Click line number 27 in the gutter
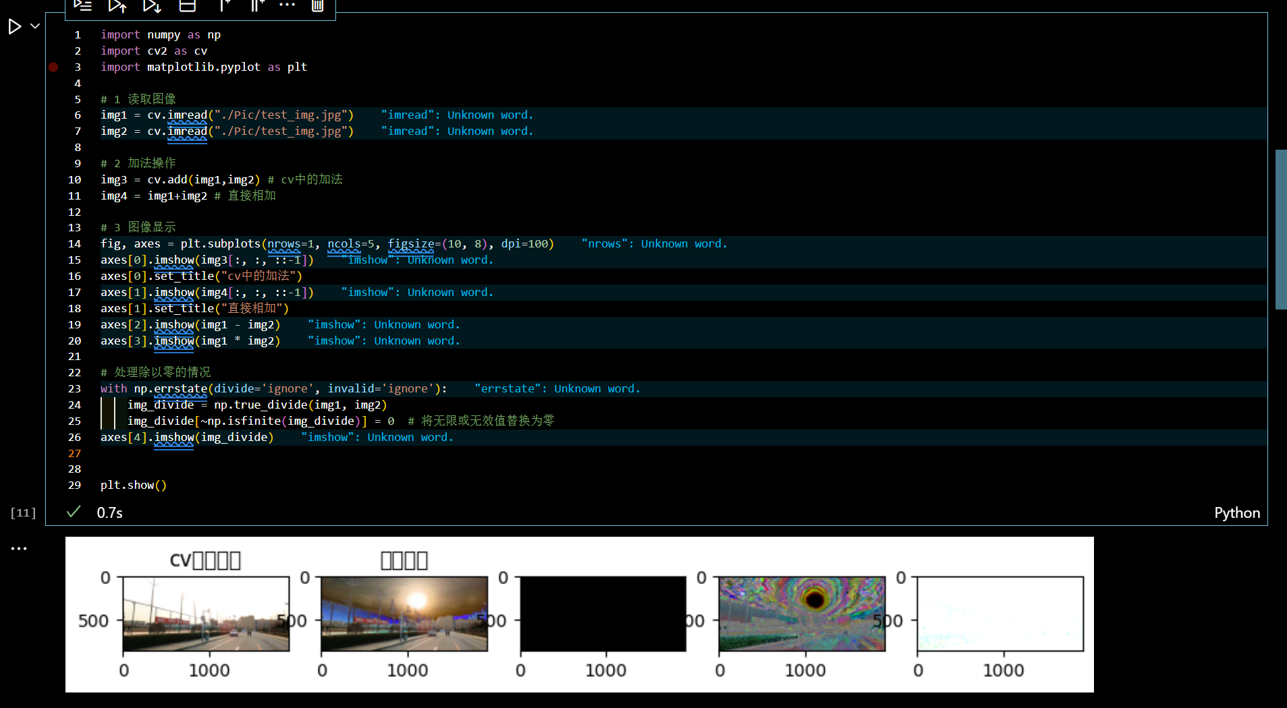 (x=74, y=454)
